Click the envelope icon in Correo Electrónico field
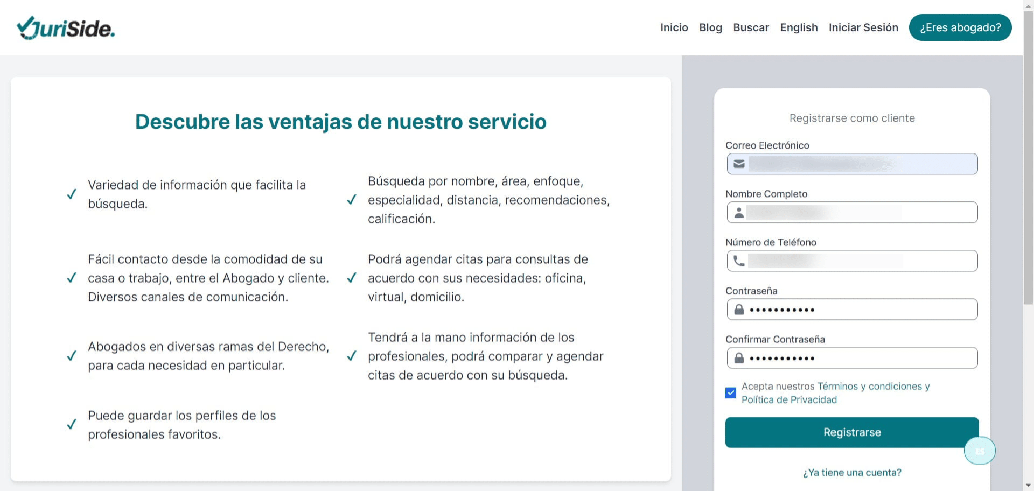Viewport: 1034px width, 491px height. pos(739,164)
